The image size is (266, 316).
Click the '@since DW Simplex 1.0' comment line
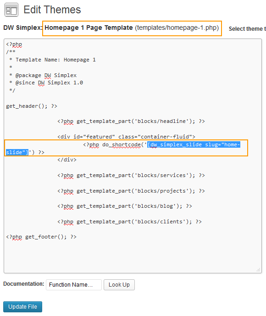pos(46,83)
